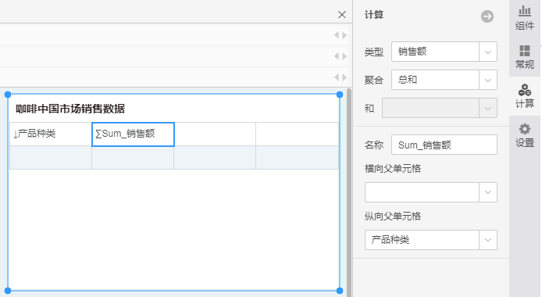Screen dimensions: 542x297
Task: Open the 聚合 dropdown showing 总和
Action: point(444,80)
